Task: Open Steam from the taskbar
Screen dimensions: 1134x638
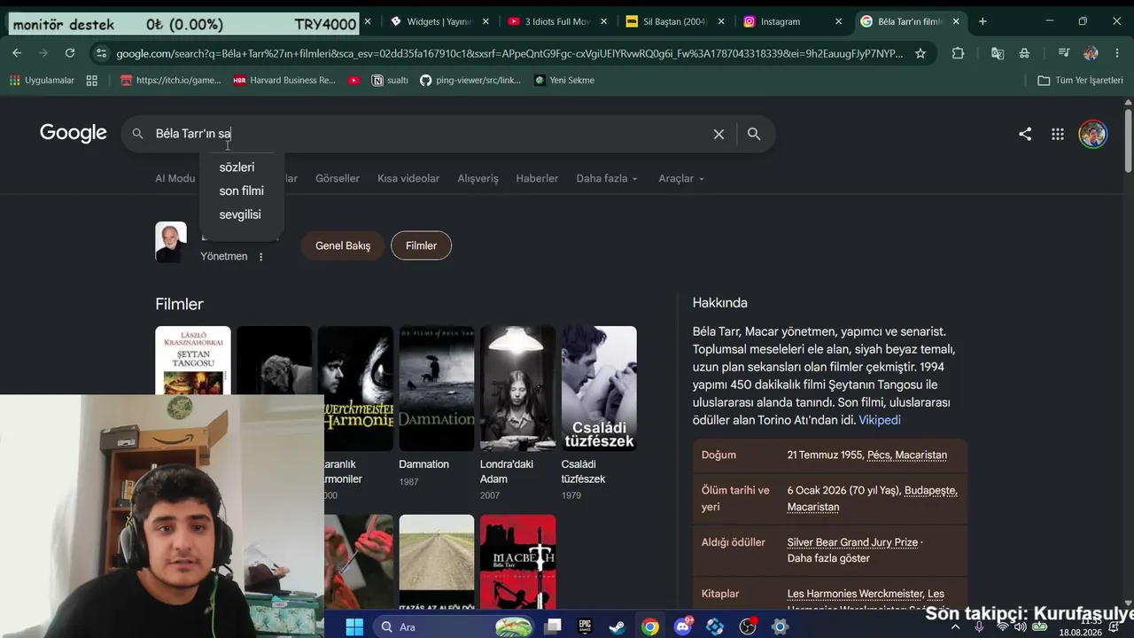Action: (617, 626)
